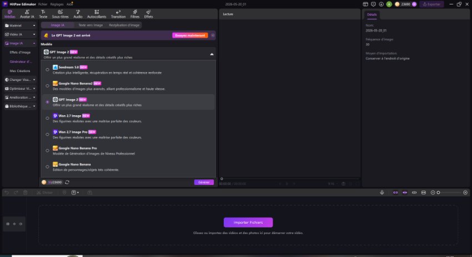
Task: Click 'Conserver à l'endroit d'origine' text
Action: pos(388,59)
